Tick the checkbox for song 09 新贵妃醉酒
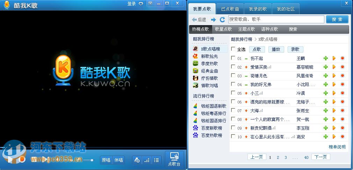 (x=233, y=127)
